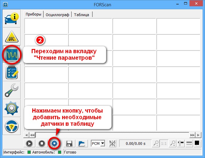
Task: Open the vehicle information section
Action: pyautogui.click(x=12, y=19)
